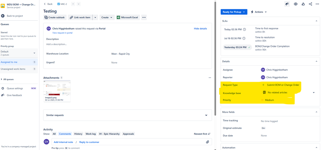Open the Actions dropdown

(x=259, y=12)
